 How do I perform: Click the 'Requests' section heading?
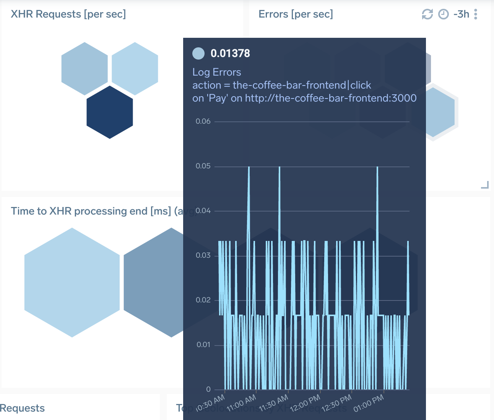tap(22, 408)
